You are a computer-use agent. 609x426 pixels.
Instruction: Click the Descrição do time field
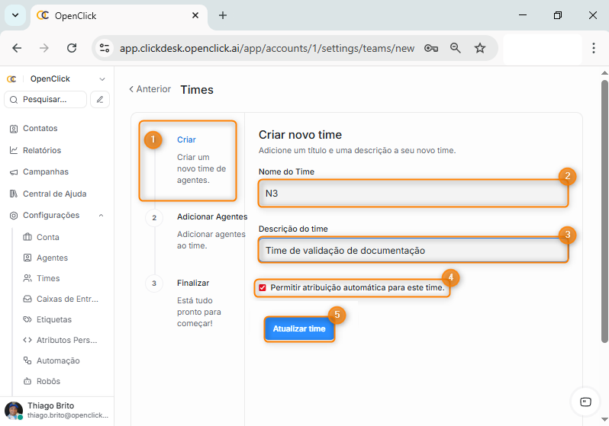point(413,250)
